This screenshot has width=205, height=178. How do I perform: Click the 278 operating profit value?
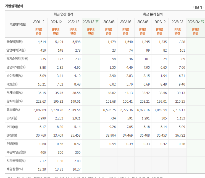[78, 51]
